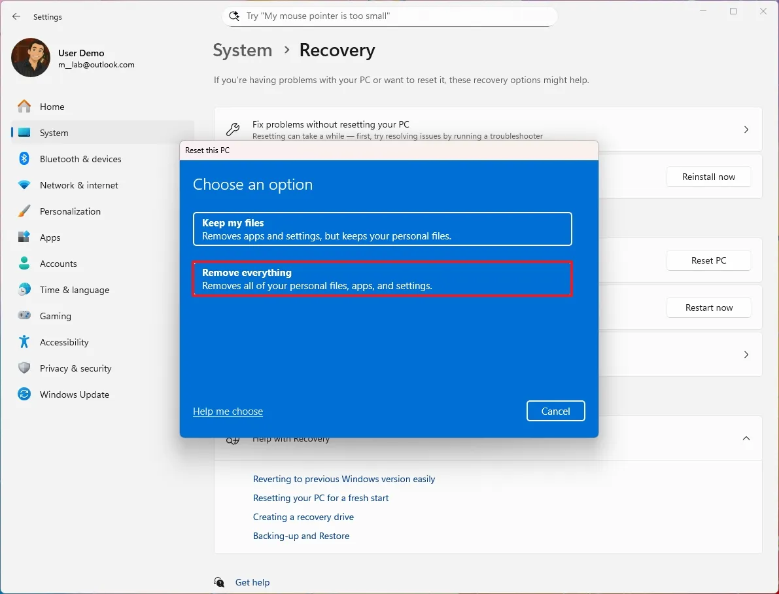Expand the recovery row chevron below Restart now
The width and height of the screenshot is (779, 594).
[746, 355]
